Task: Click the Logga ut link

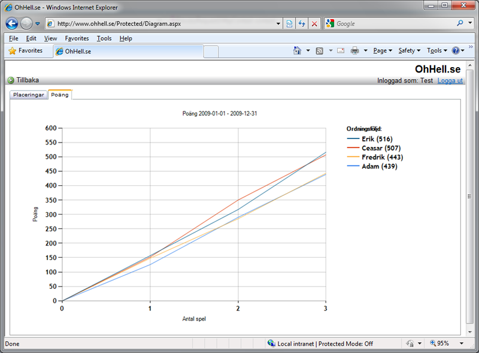Action: 450,80
